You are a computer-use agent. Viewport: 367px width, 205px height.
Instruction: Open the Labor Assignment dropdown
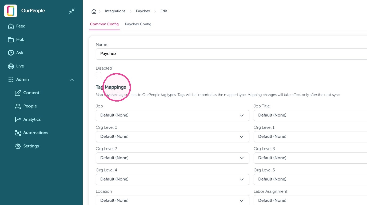click(x=310, y=200)
